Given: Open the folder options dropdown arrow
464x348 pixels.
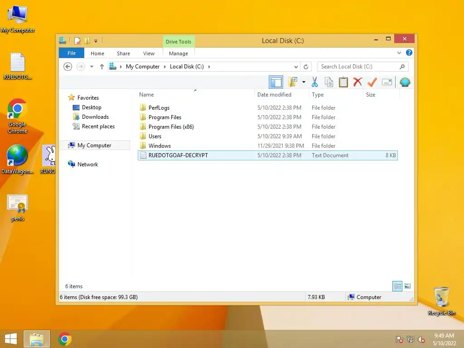Looking at the screenshot, I should [304, 82].
